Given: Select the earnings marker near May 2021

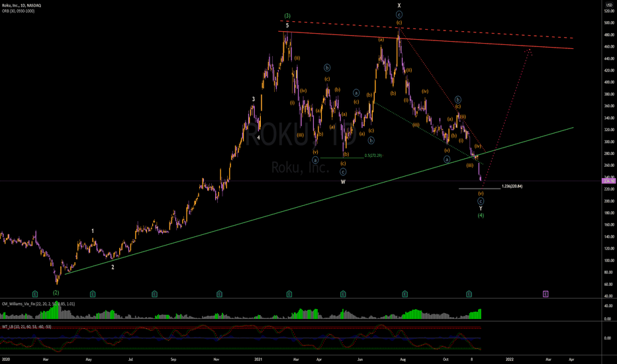Looking at the screenshot, I should [x=343, y=294].
